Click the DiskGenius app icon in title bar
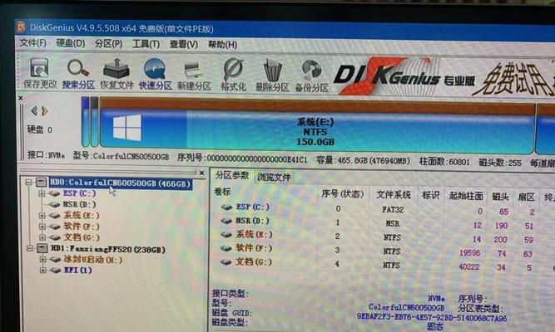 pyautogui.click(x=22, y=27)
